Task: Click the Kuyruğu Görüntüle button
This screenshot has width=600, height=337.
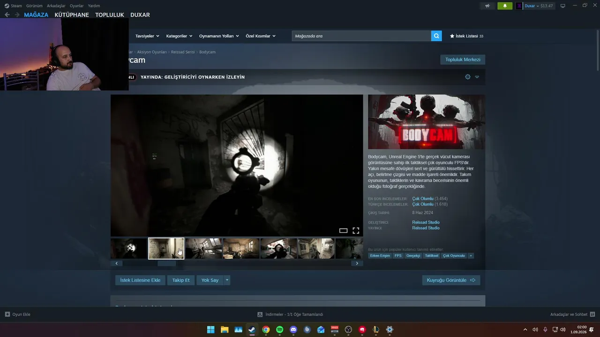Action: [x=451, y=280]
